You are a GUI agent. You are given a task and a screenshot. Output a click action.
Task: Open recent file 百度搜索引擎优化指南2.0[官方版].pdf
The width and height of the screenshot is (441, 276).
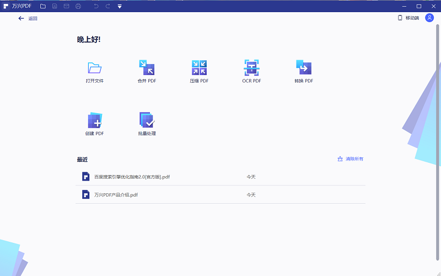point(220,177)
